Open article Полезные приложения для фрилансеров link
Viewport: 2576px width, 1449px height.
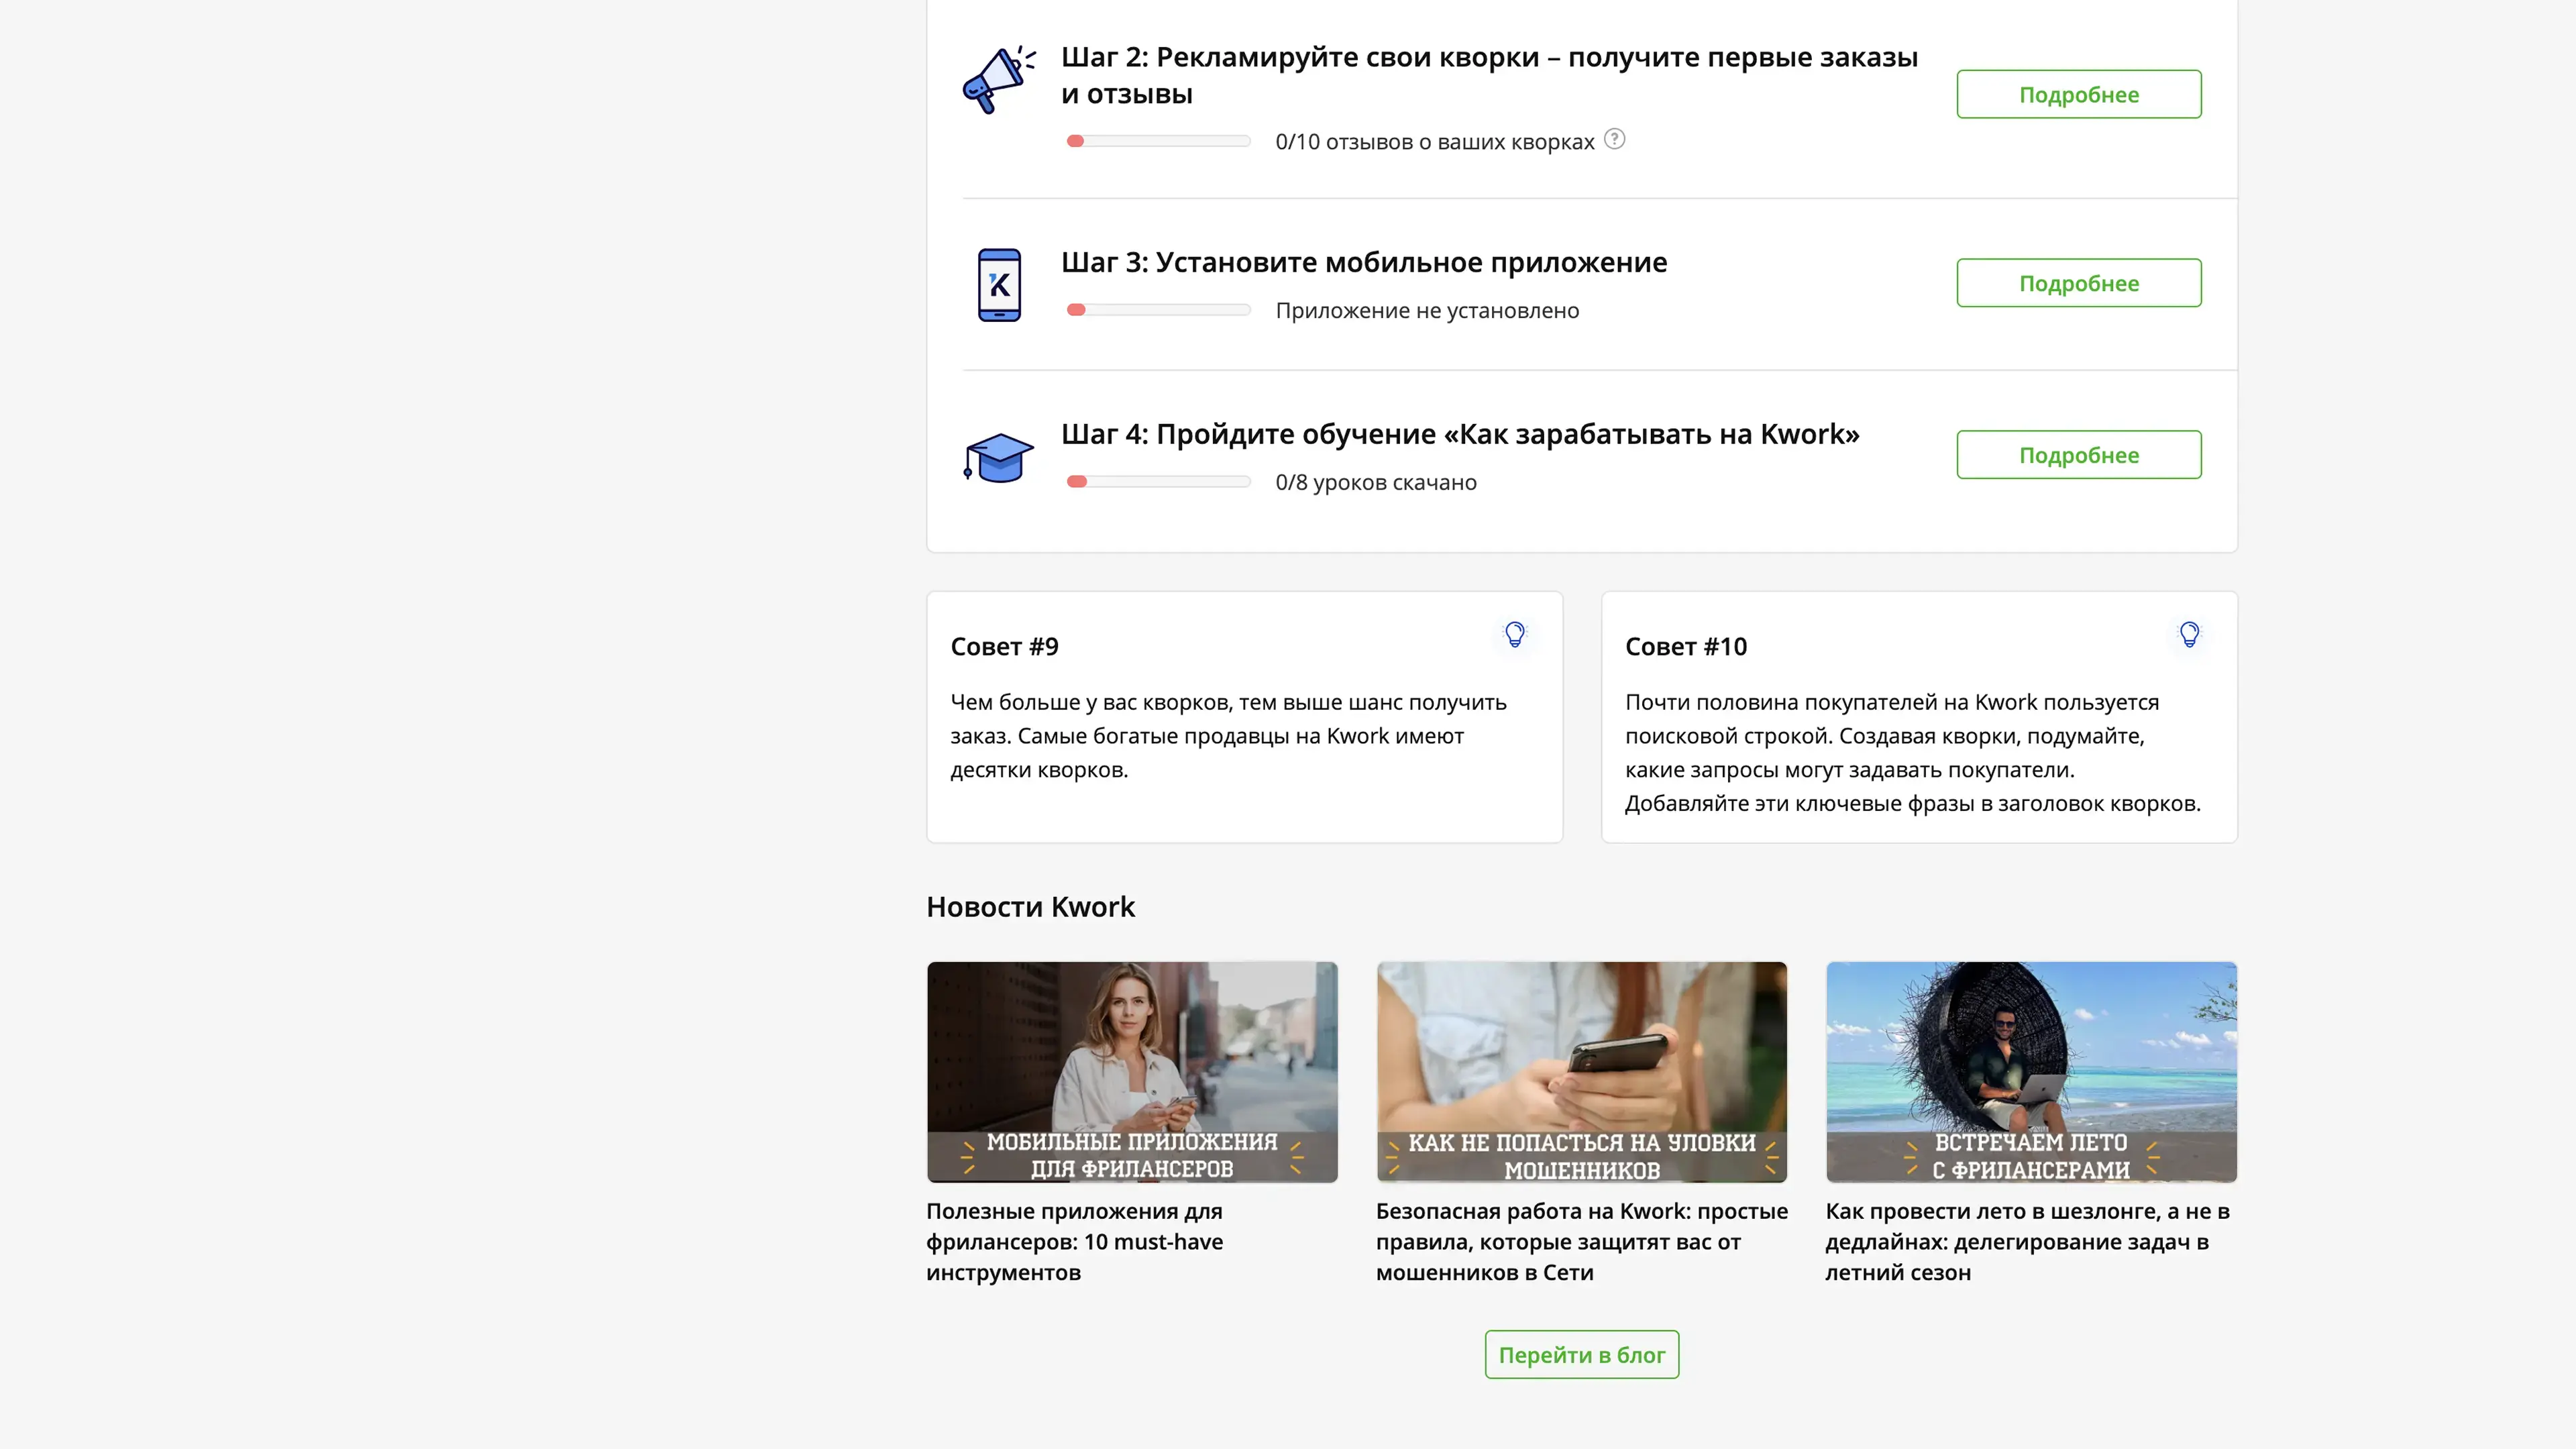coord(1074,1242)
